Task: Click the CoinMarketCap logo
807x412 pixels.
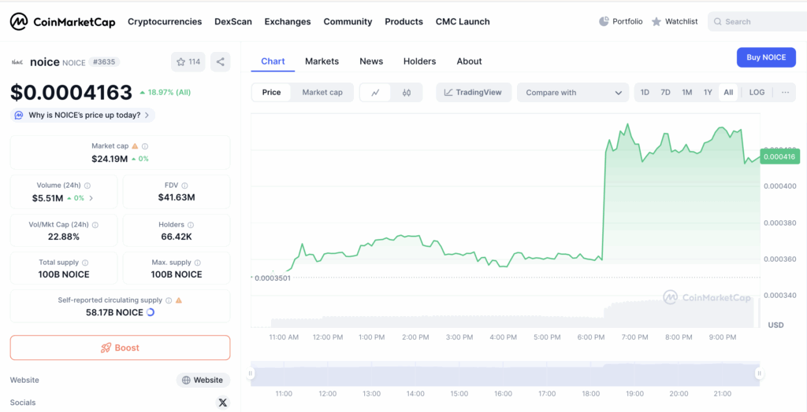Action: [64, 21]
